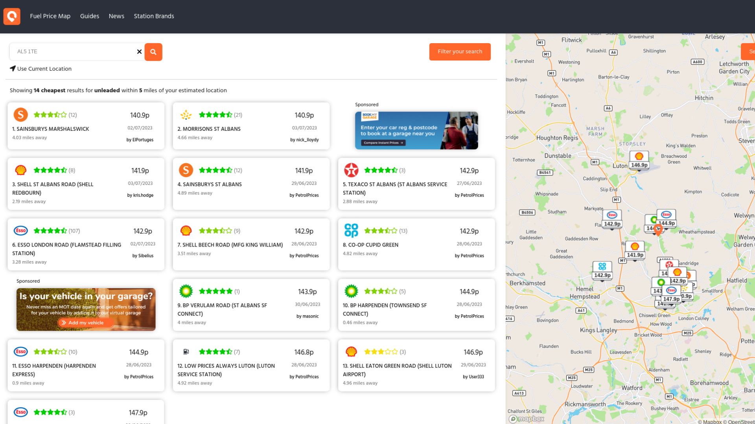Click Compare Instant Prices ad button
The width and height of the screenshot is (755, 424).
tap(383, 143)
